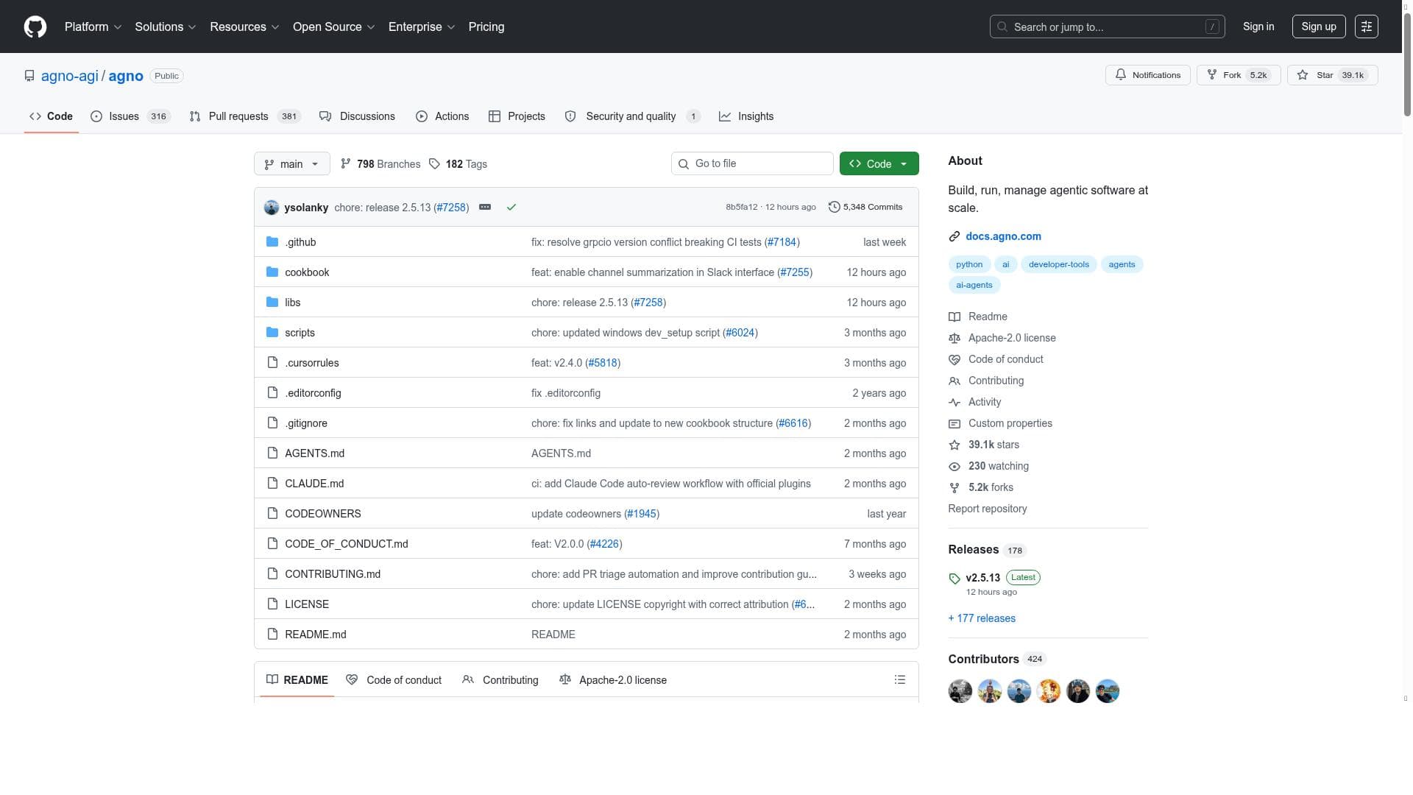The height and width of the screenshot is (795, 1413).
Task: Switch to the Discussions tab
Action: click(358, 116)
